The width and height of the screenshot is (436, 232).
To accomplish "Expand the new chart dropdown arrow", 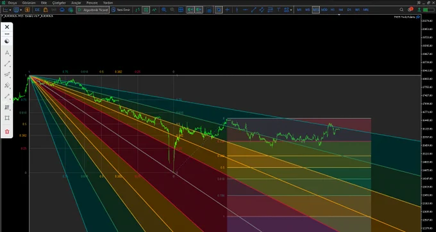I will [x=10, y=10].
